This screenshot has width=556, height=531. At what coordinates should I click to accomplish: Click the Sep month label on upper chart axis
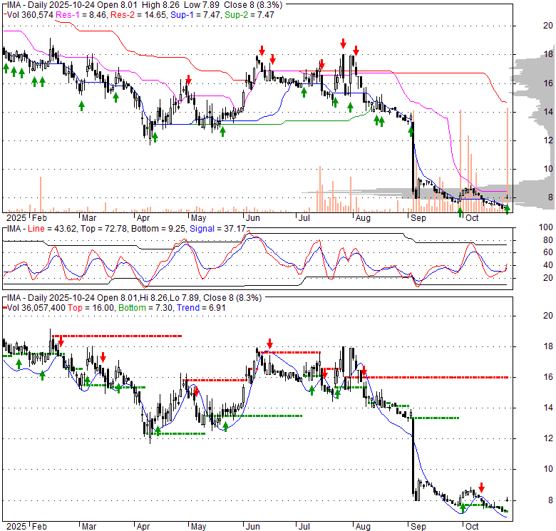[418, 217]
